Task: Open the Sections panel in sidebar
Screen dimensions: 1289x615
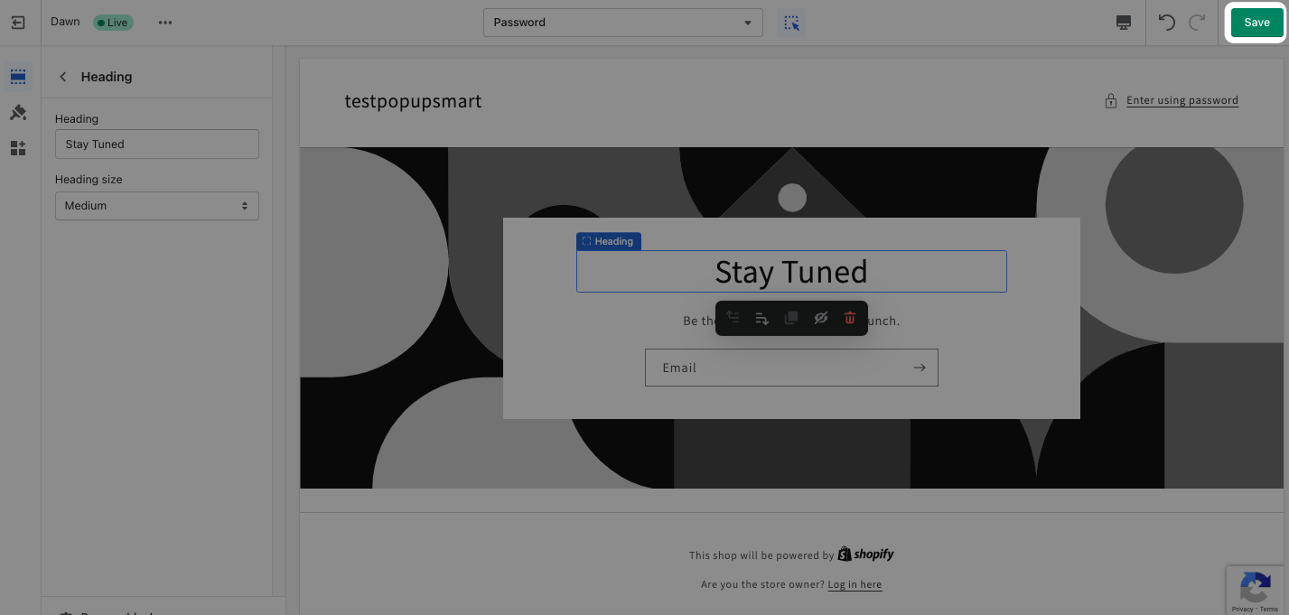Action: pyautogui.click(x=18, y=77)
